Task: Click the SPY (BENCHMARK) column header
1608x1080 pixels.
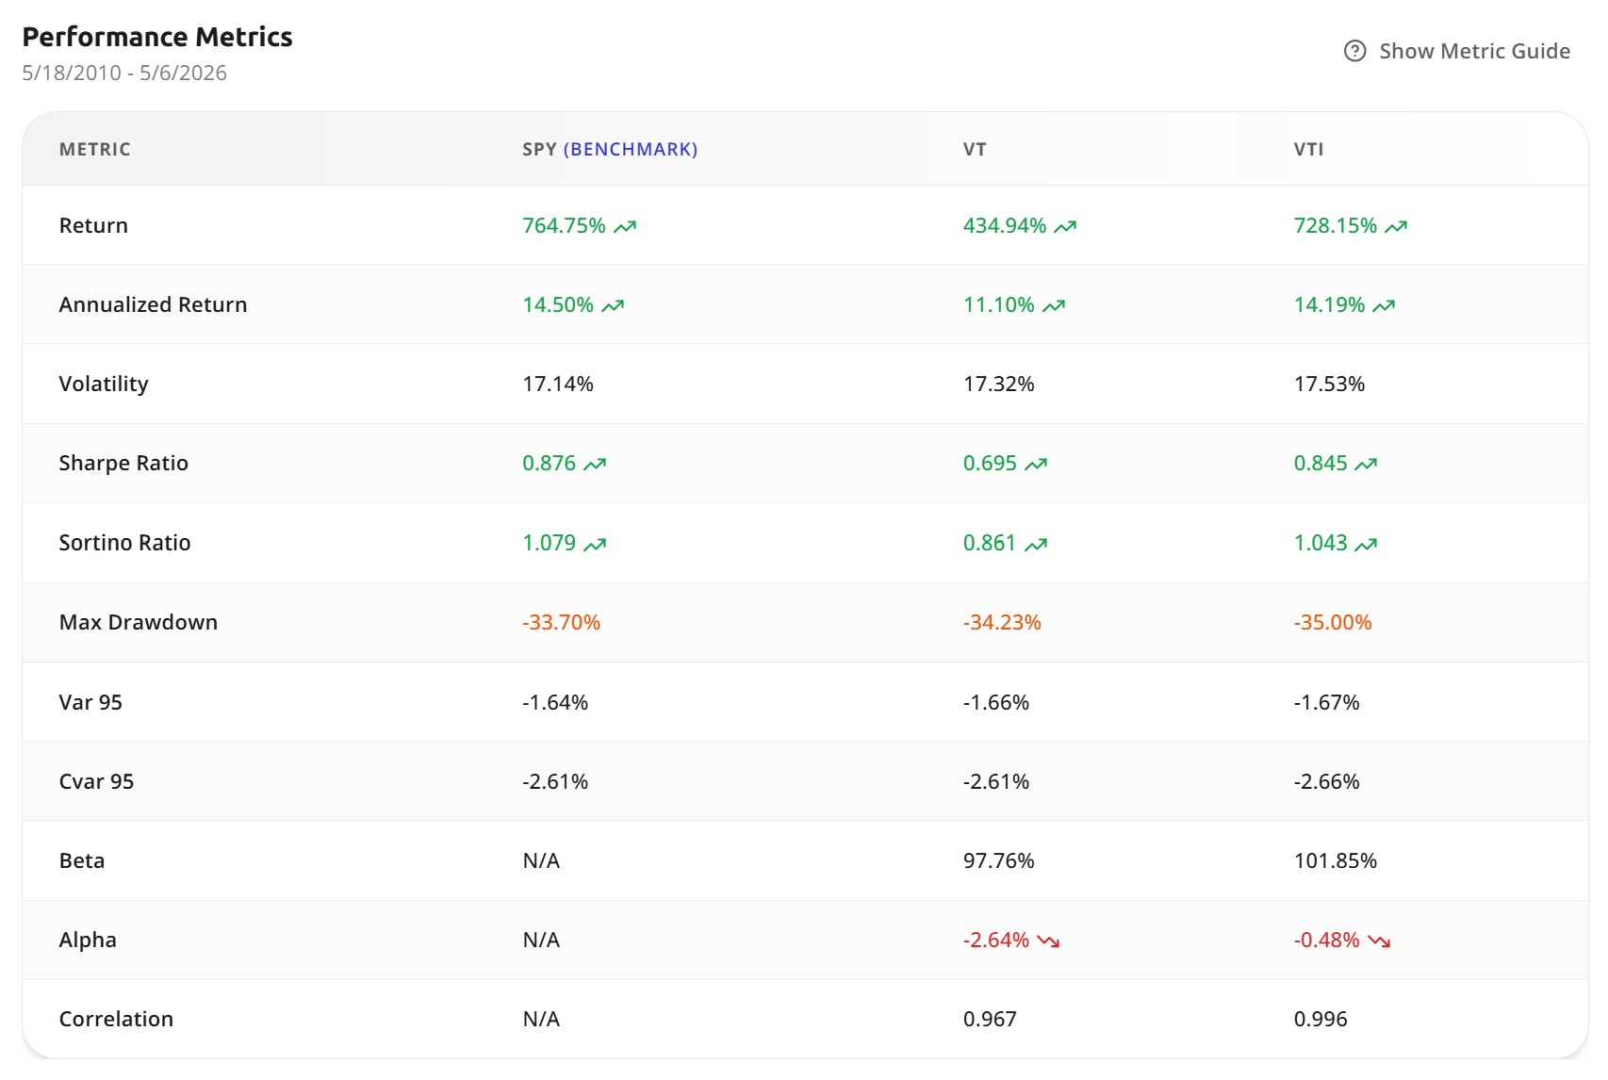Action: (610, 149)
